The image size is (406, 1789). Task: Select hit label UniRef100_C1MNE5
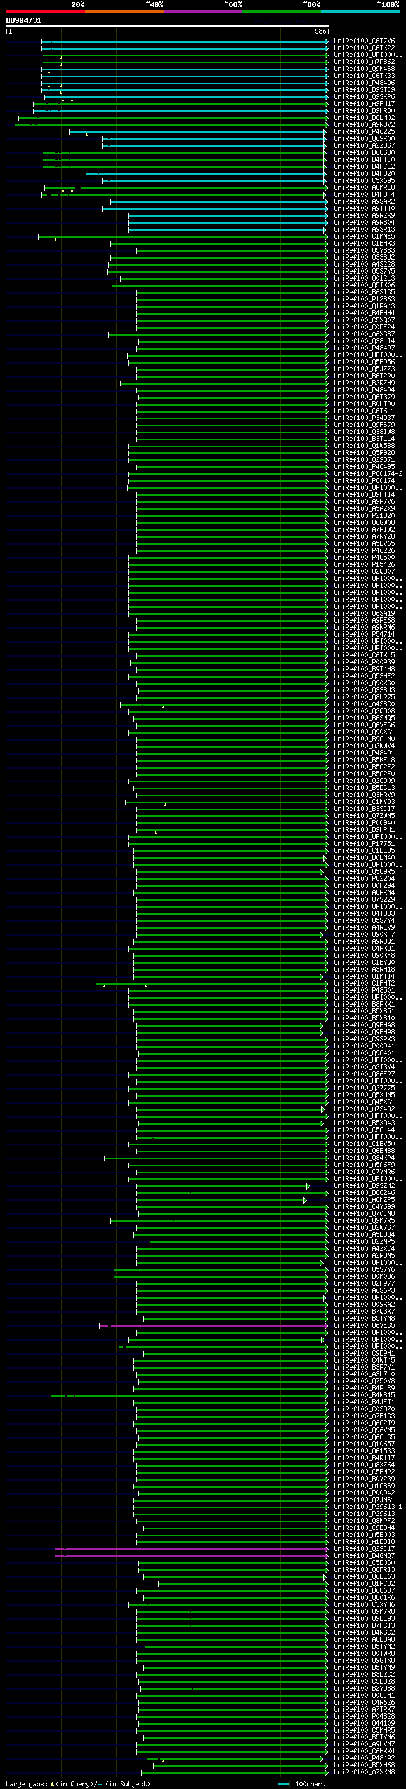click(363, 236)
